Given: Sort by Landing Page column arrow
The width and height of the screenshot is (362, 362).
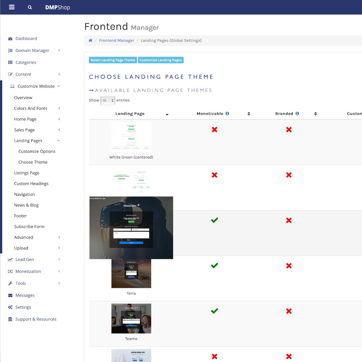Looking at the screenshot, I should pyautogui.click(x=167, y=114).
